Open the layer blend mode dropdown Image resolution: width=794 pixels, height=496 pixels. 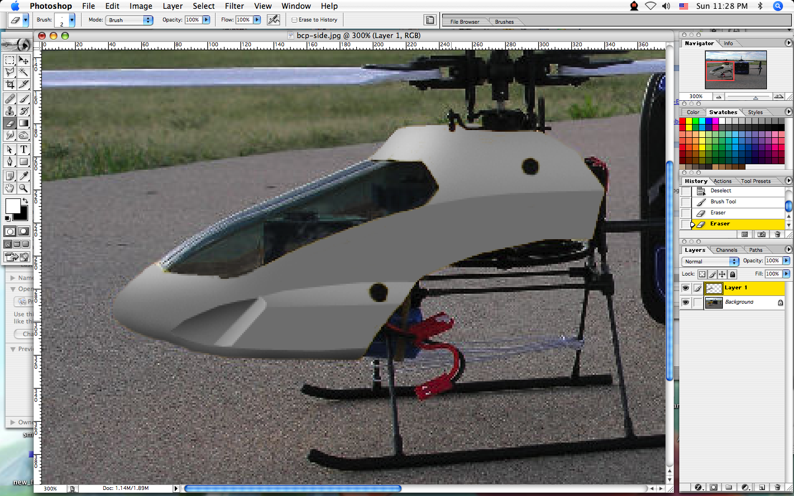710,261
